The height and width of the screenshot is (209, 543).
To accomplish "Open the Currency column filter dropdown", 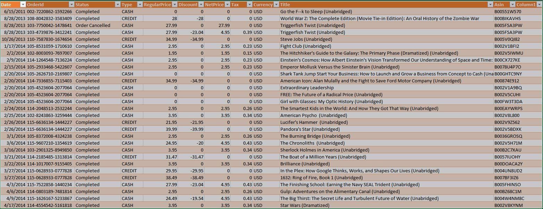I will pos(277,4).
